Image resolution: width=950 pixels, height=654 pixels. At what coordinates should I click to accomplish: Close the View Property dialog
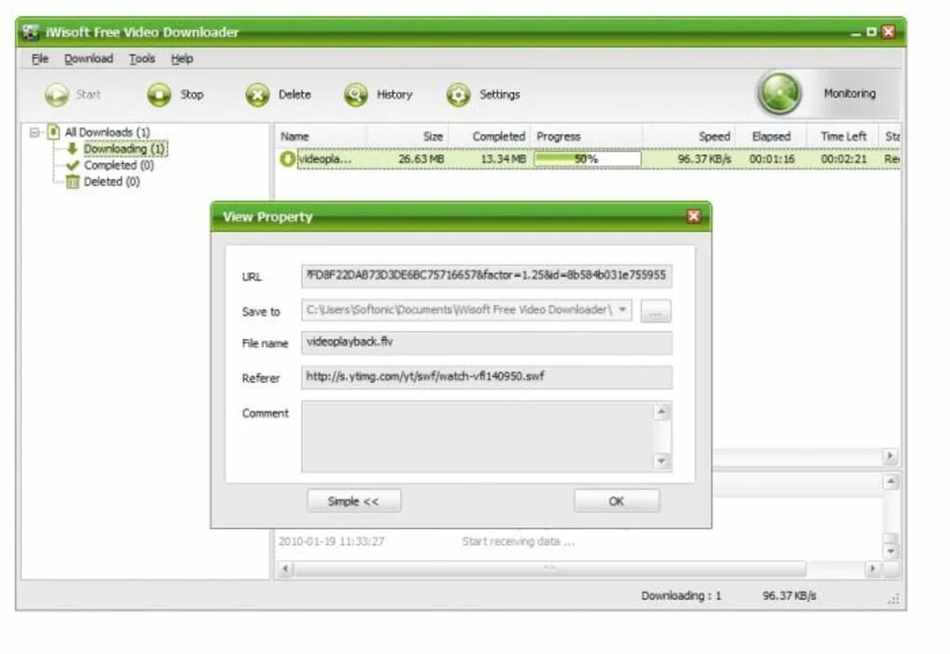pos(694,216)
